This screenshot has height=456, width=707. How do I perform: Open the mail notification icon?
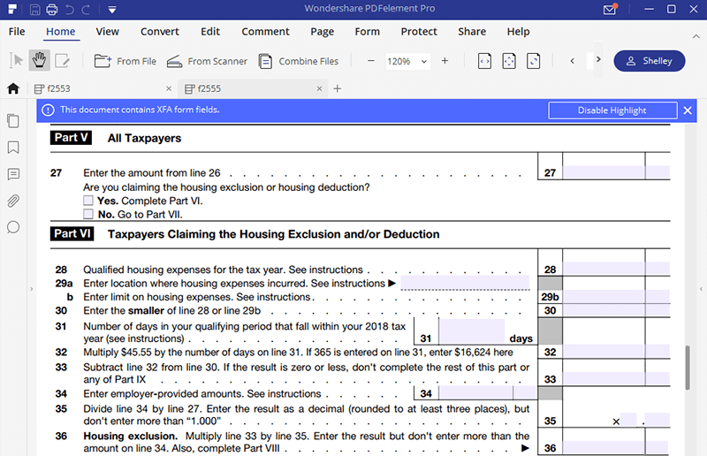[610, 9]
